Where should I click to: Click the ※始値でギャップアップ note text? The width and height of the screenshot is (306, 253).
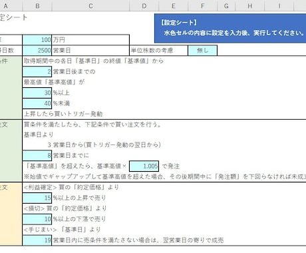pos(165,176)
